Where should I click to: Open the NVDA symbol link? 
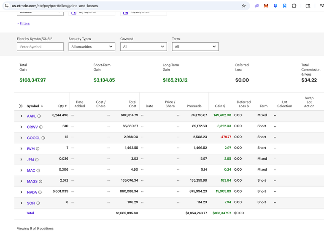[x=32, y=192]
